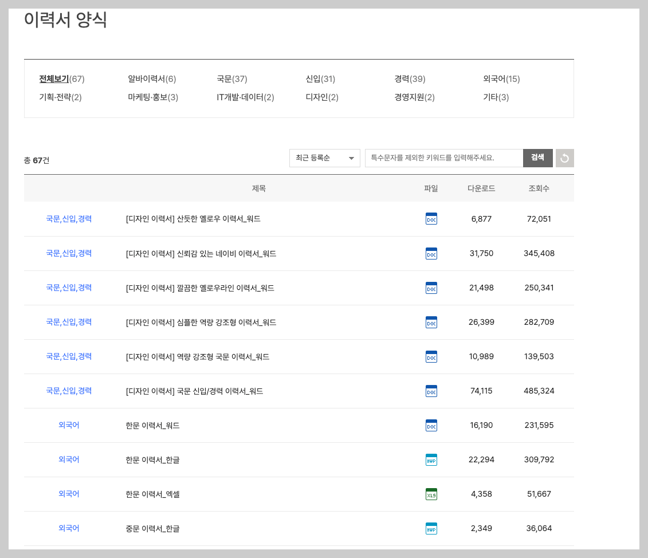This screenshot has height=558, width=648.
Task: Click the 외국어 tag beside 한문 이력서_워드
Action: pyautogui.click(x=68, y=425)
